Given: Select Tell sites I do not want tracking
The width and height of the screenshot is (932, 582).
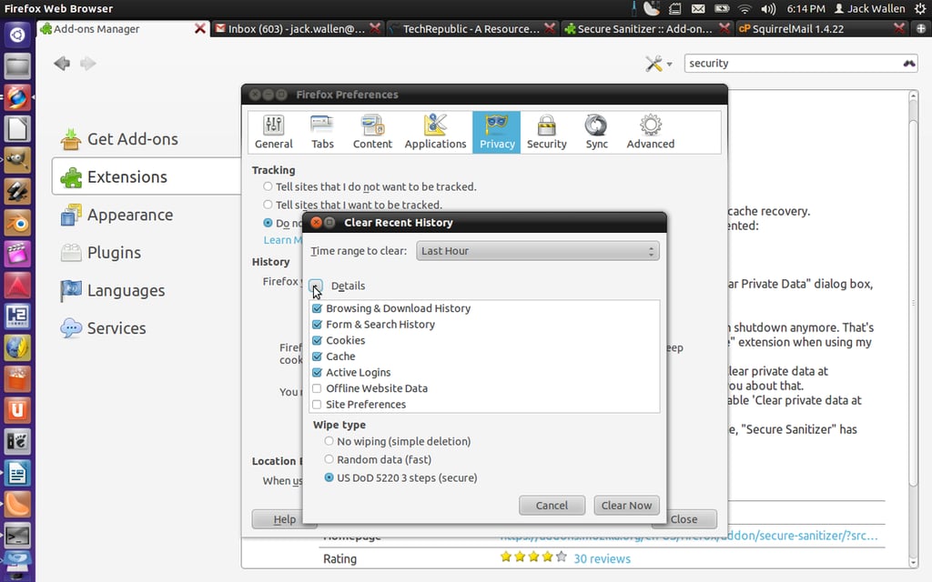Looking at the screenshot, I should (x=268, y=186).
